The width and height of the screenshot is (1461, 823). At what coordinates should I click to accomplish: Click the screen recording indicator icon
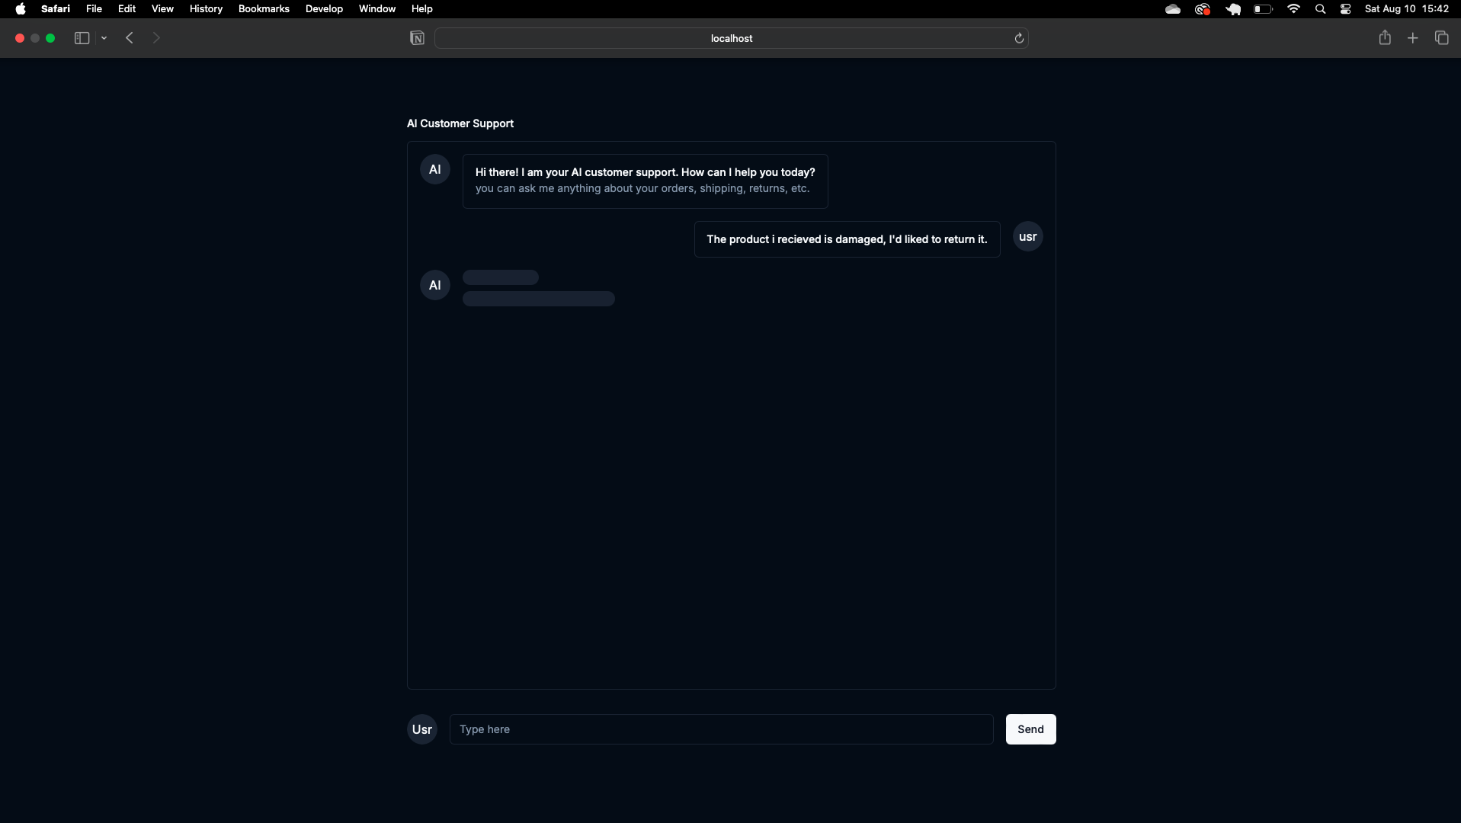(1203, 9)
